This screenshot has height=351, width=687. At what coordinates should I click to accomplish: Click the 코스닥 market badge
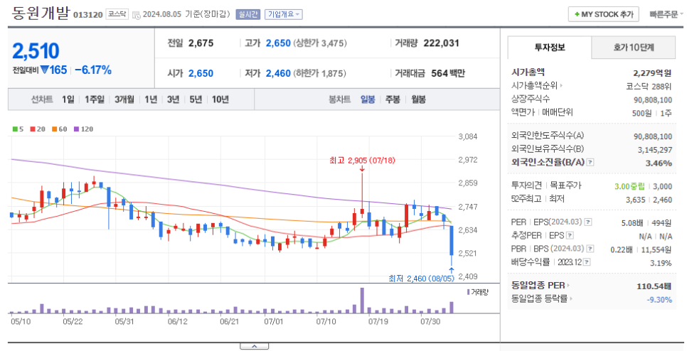(x=117, y=14)
